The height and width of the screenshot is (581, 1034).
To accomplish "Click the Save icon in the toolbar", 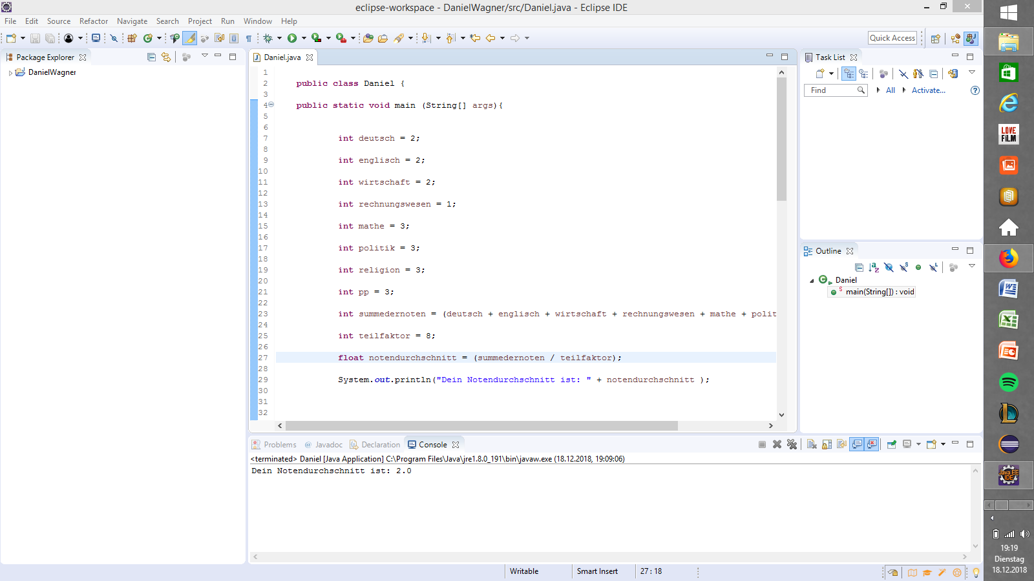I will (x=34, y=38).
